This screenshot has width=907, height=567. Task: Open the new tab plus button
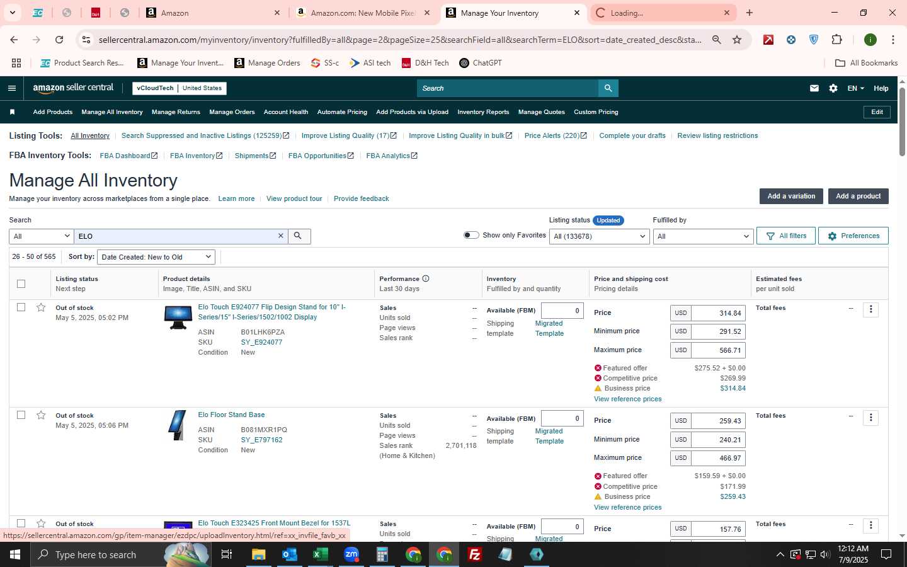pos(750,13)
